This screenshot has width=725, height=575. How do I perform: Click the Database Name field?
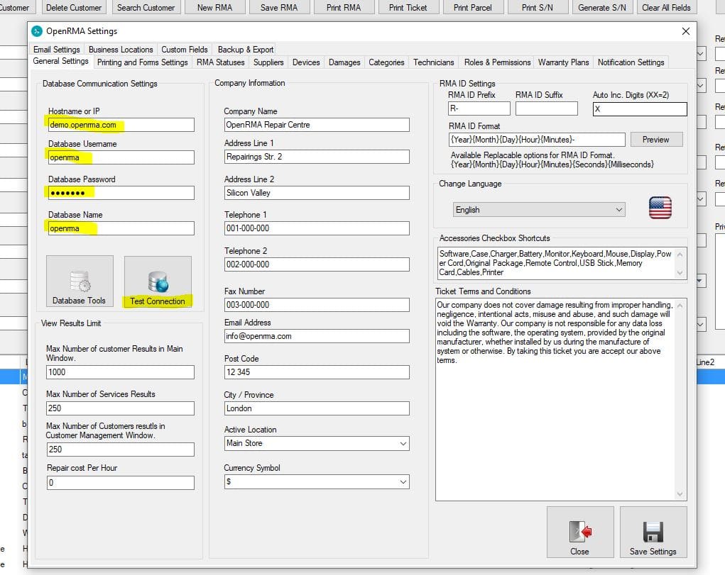121,228
